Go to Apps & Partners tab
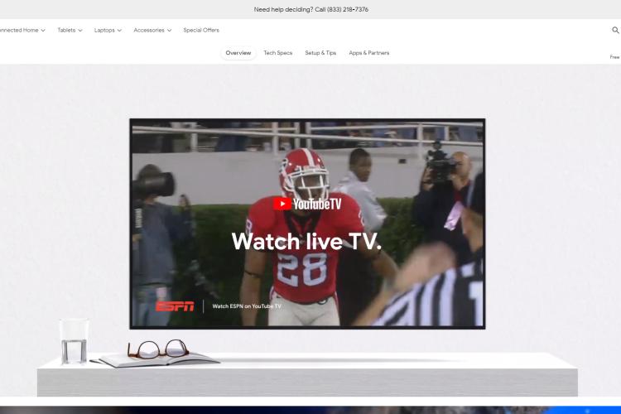 369,53
